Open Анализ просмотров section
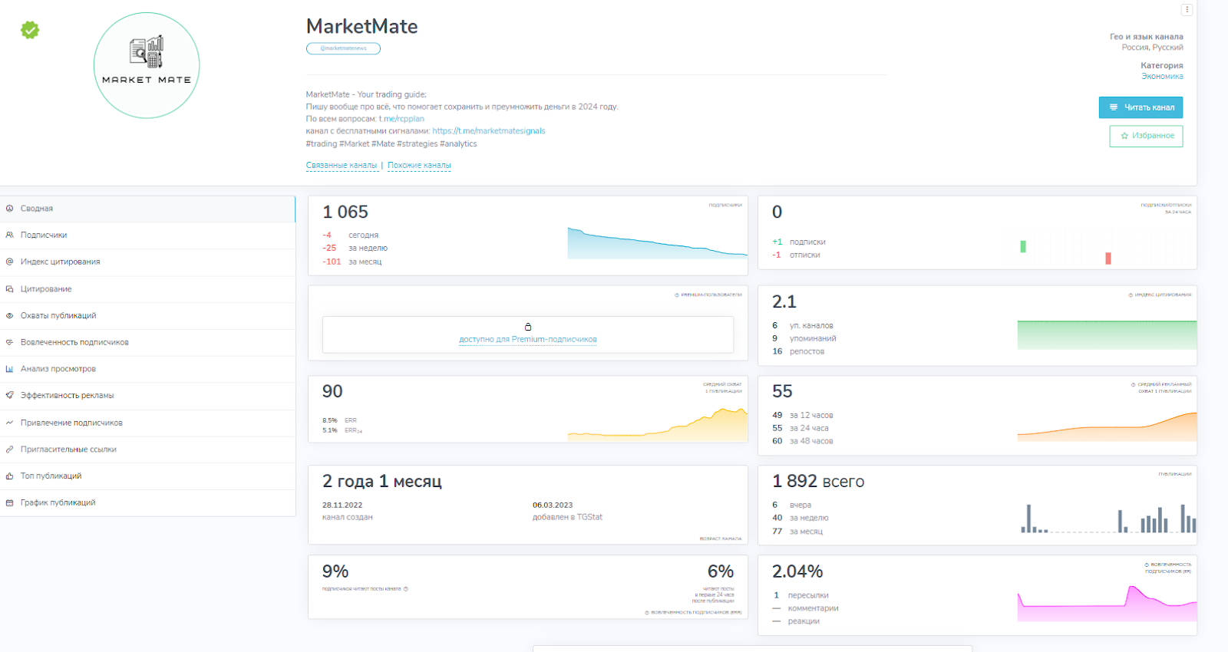 tap(147, 369)
